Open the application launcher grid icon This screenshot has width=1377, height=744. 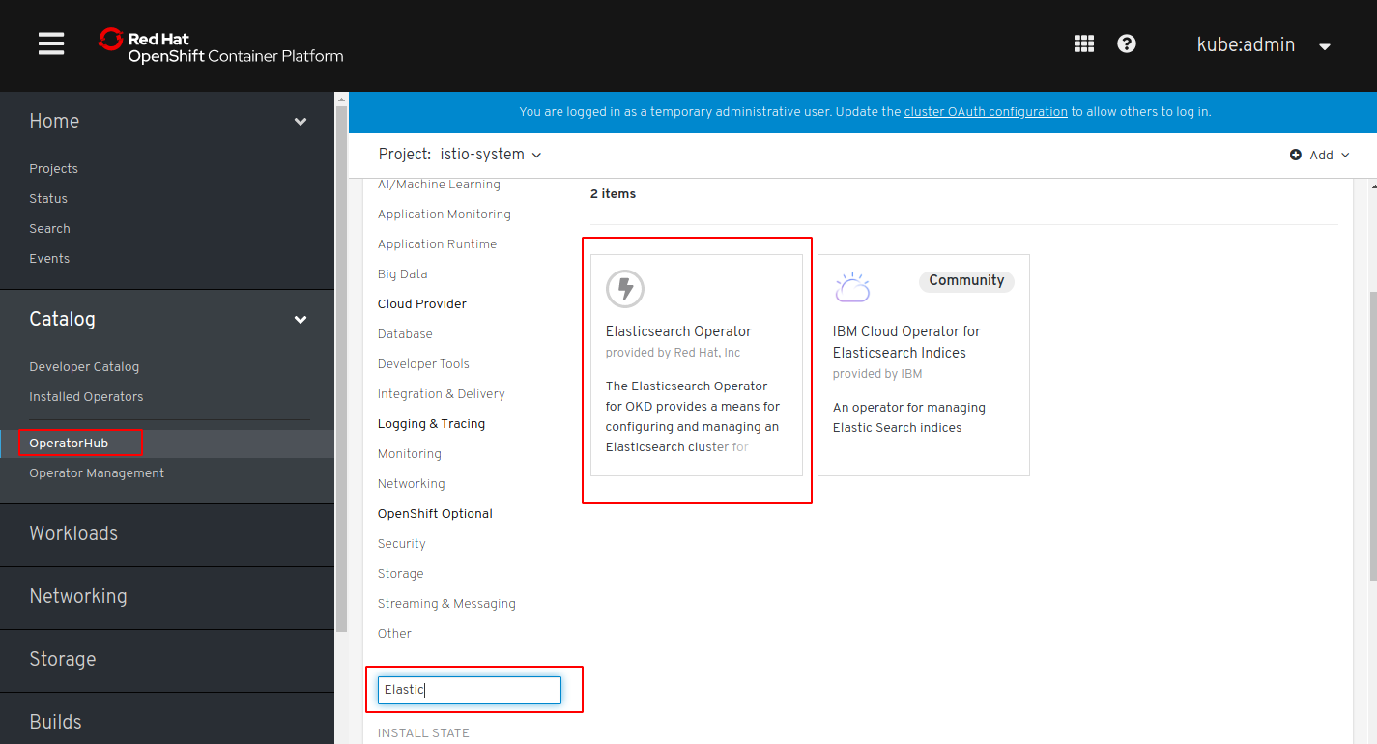coord(1084,43)
